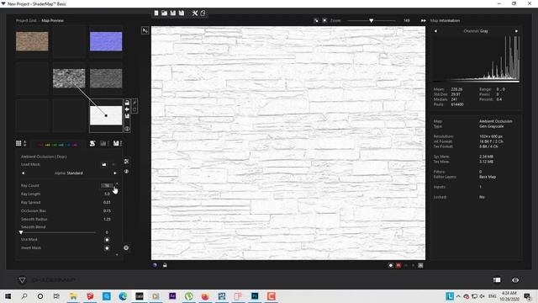The height and width of the screenshot is (303, 538).
Task: Click the New Project icon in top toolbar
Action: [x=156, y=13]
